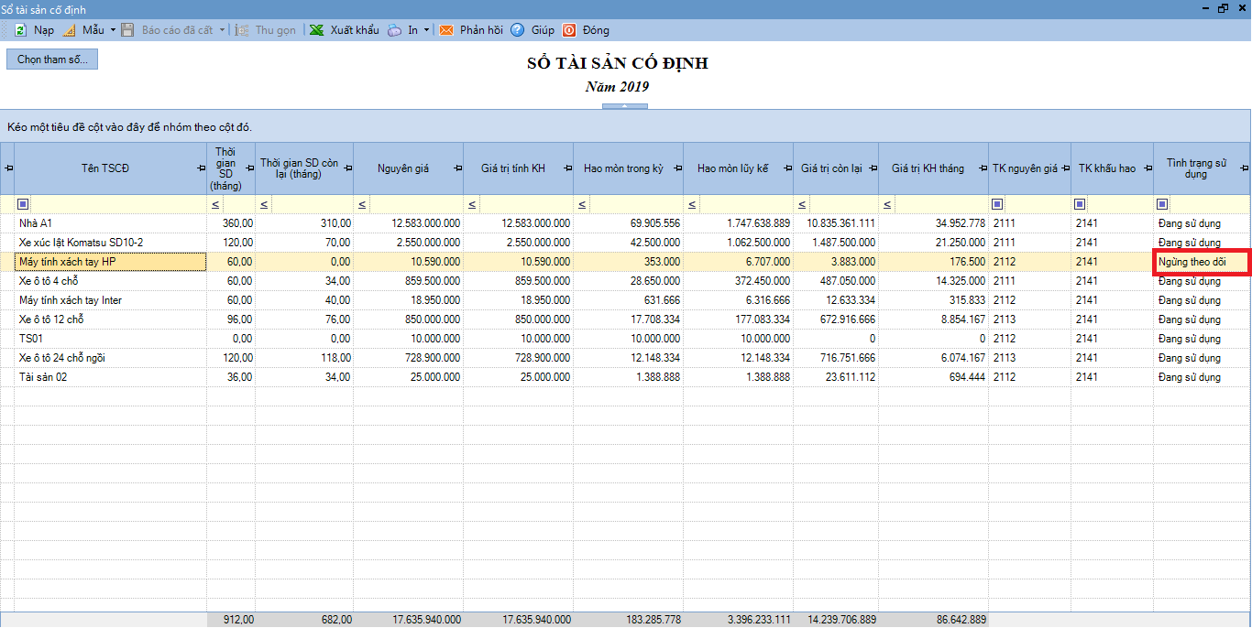Screen dimensions: 1252x628
Task: Select the Xe ô tô 24 chỗ ngồi row
Action: point(626,358)
